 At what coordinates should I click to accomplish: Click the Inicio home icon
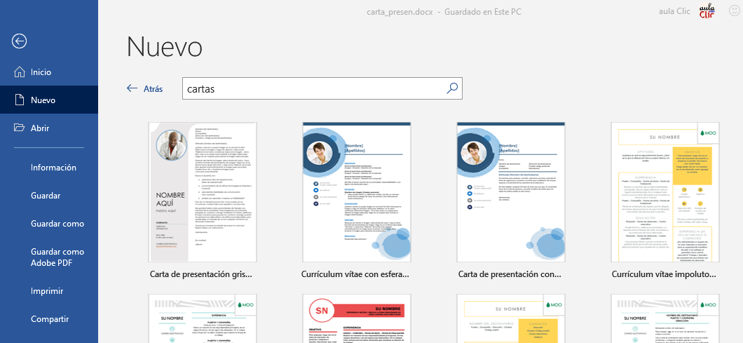click(x=19, y=72)
